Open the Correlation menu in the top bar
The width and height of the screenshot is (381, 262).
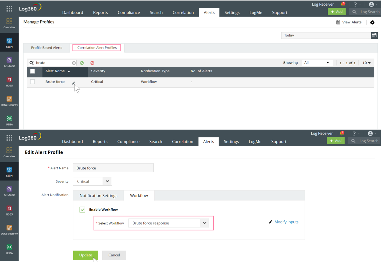[183, 12]
